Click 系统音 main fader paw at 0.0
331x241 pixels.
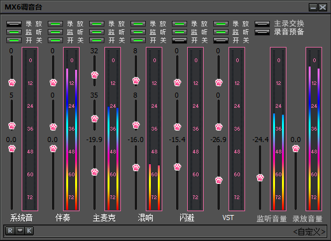(12, 148)
